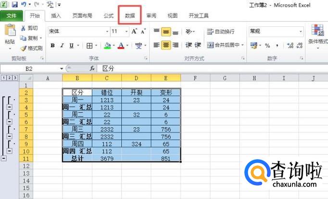Toggle Bold formatting

53,46
